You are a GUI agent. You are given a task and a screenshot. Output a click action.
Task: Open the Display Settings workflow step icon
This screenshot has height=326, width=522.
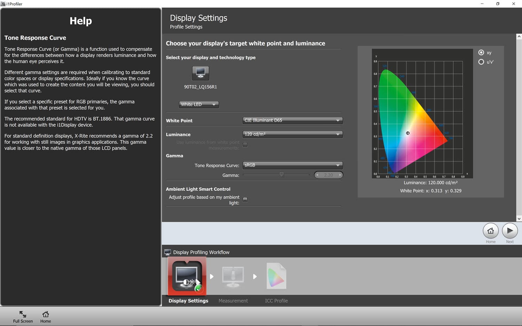coord(187,276)
